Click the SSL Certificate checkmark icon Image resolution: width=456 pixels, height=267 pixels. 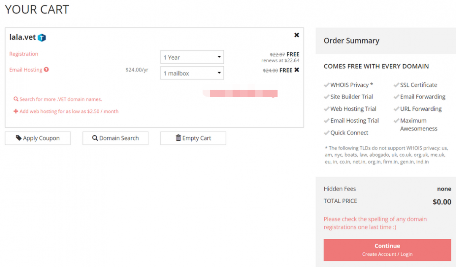[396, 85]
